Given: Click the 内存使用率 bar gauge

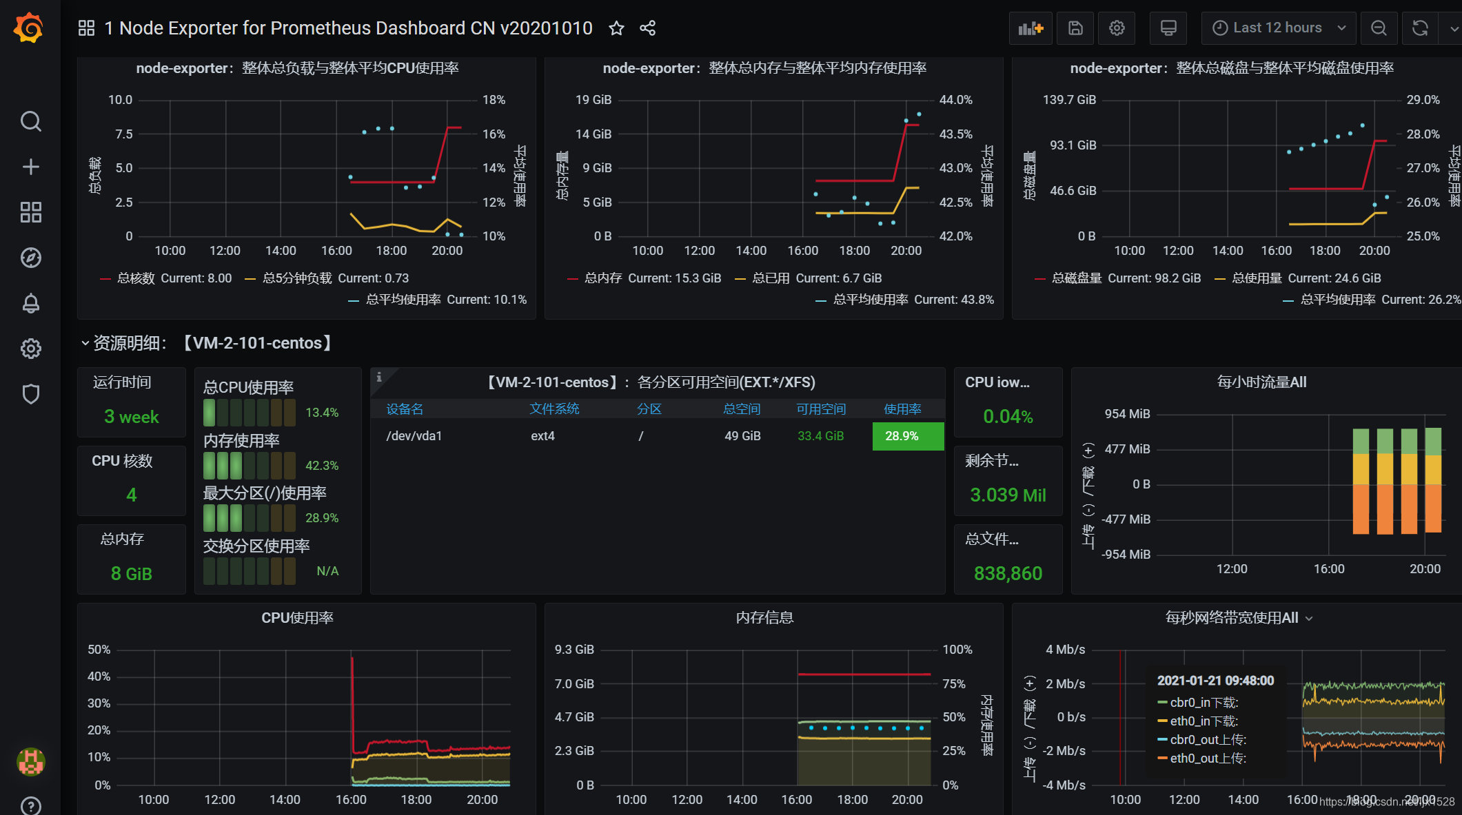Looking at the screenshot, I should tap(250, 466).
